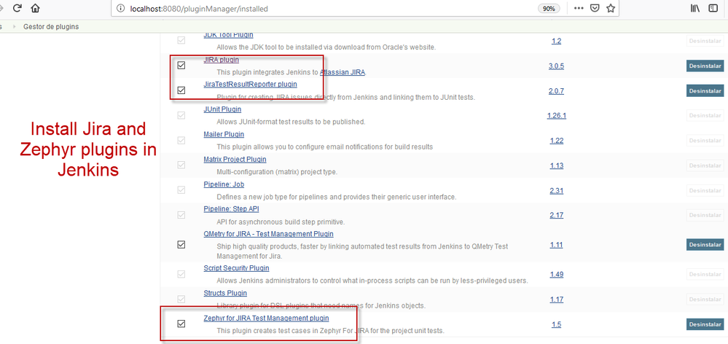Toggle disabled checkbox for Pipeline: Step API
The height and width of the screenshot is (344, 728).
click(x=181, y=215)
